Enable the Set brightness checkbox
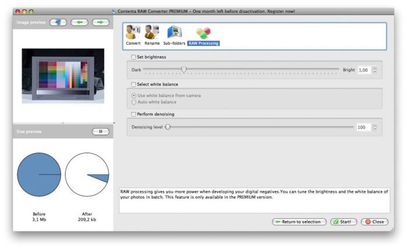The image size is (407, 249). click(133, 57)
